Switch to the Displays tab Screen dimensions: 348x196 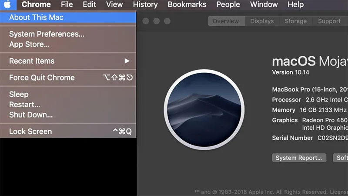point(262,21)
